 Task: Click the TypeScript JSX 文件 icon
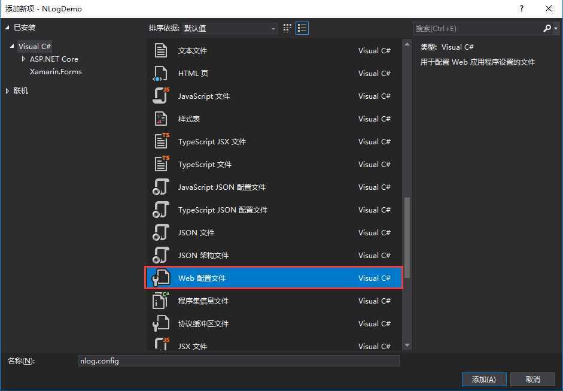point(162,141)
